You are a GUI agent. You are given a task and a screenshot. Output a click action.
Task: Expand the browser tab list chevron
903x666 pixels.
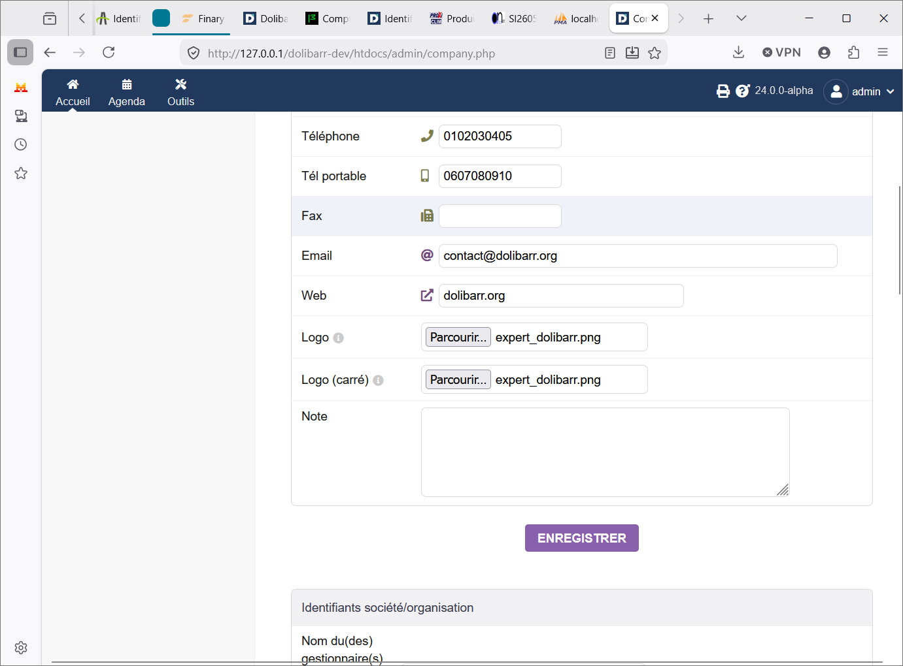point(741,18)
